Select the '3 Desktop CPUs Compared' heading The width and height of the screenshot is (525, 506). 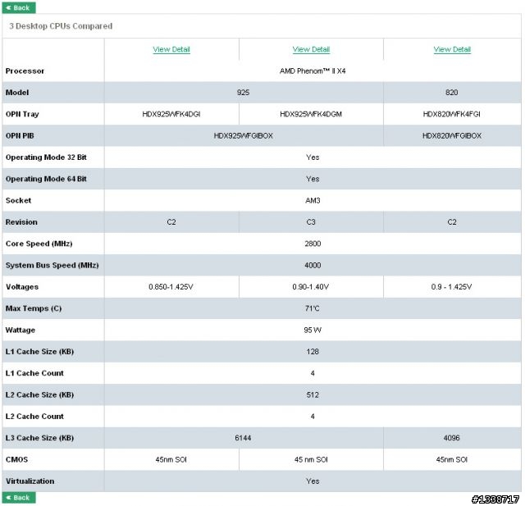61,26
